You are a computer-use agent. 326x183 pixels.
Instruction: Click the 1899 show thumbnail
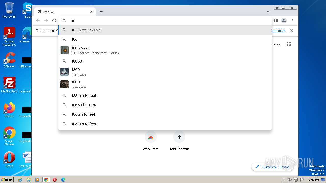[x=64, y=72]
